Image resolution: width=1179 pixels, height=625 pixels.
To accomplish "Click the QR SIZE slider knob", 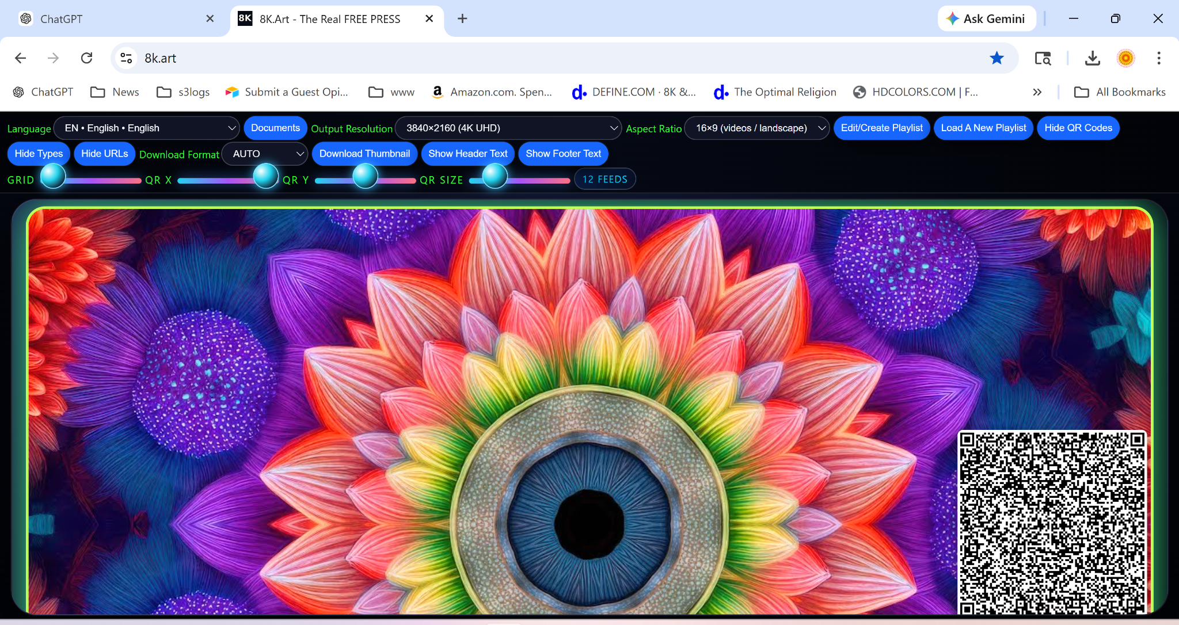I will pos(495,176).
